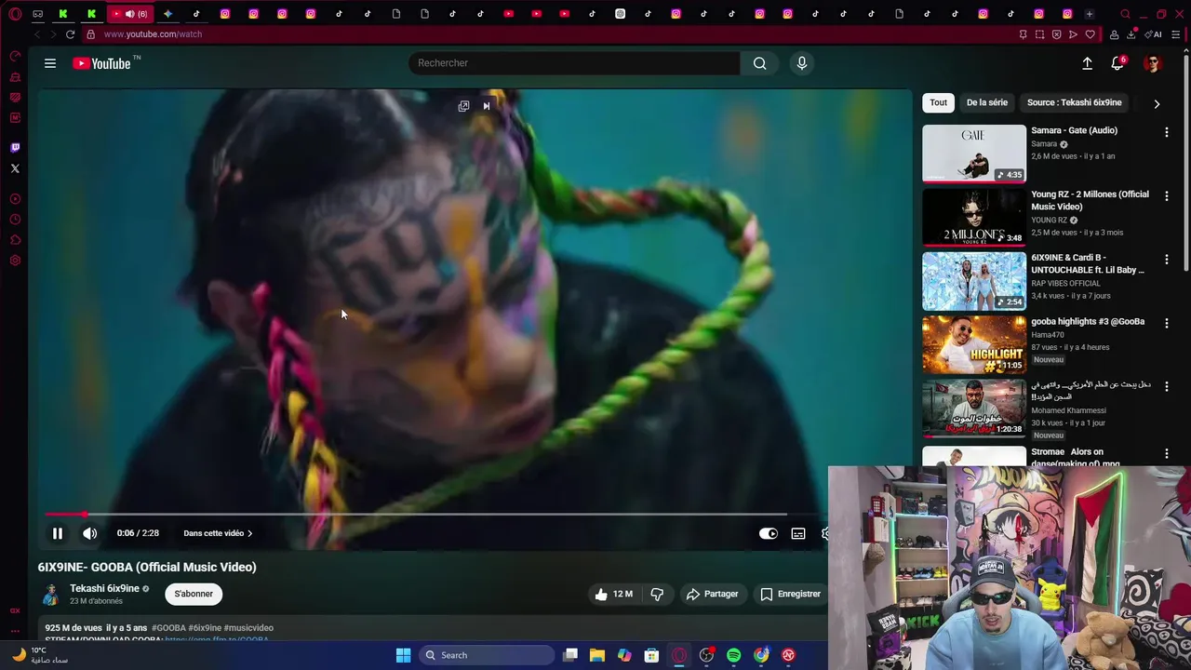The height and width of the screenshot is (670, 1191).
Task: Mute the video player volume
Action: (x=90, y=533)
